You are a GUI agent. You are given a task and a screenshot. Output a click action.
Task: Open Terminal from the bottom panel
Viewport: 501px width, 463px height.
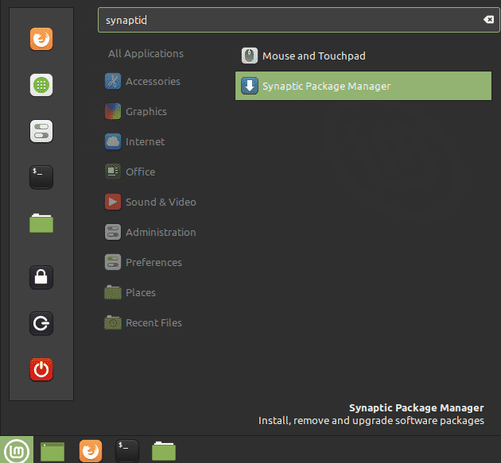(x=127, y=450)
